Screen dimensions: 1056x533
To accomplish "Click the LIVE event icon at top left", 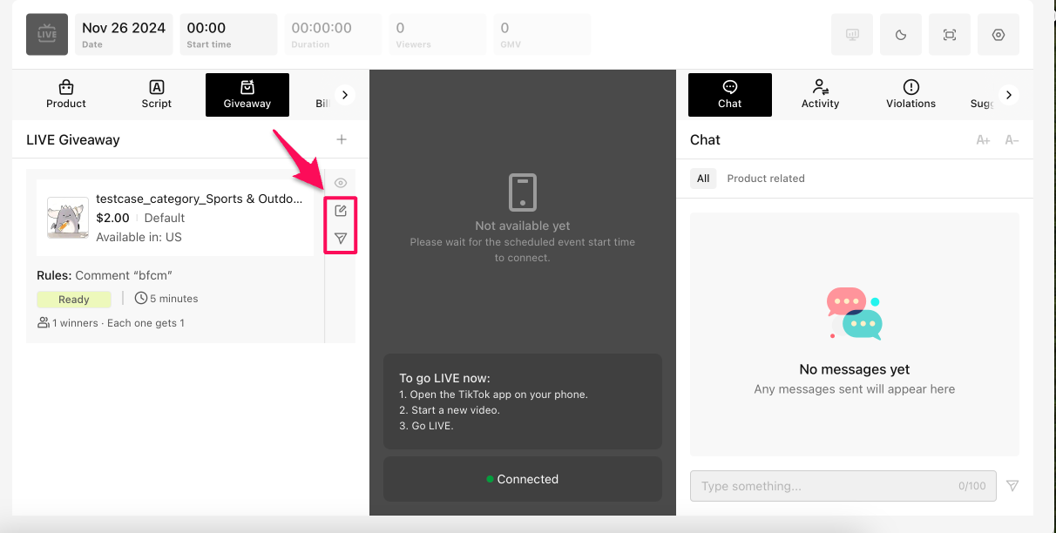I will (x=47, y=35).
